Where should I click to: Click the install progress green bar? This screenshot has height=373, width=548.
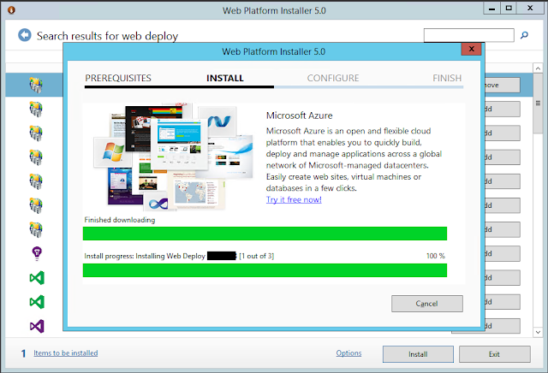pyautogui.click(x=265, y=270)
